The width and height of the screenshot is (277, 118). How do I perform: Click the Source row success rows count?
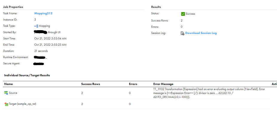pos(82,93)
